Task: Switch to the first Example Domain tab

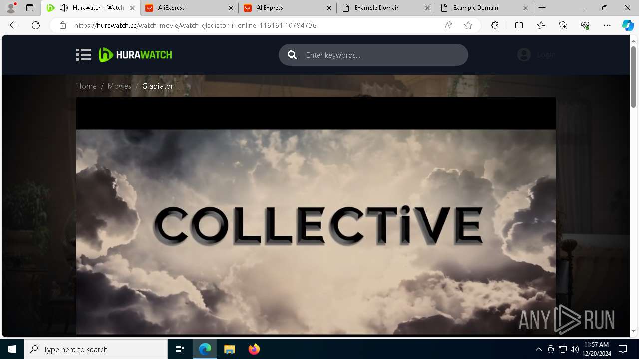Action: [x=386, y=8]
